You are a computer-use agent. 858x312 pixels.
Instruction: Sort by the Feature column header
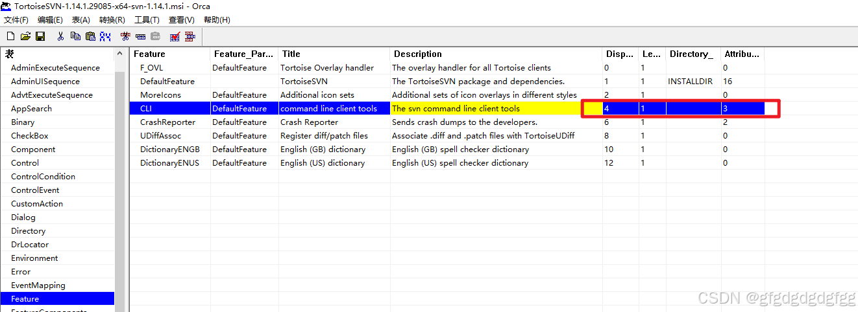pos(171,54)
